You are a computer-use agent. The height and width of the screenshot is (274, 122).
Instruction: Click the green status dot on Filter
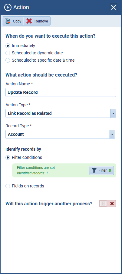[x=110, y=170]
